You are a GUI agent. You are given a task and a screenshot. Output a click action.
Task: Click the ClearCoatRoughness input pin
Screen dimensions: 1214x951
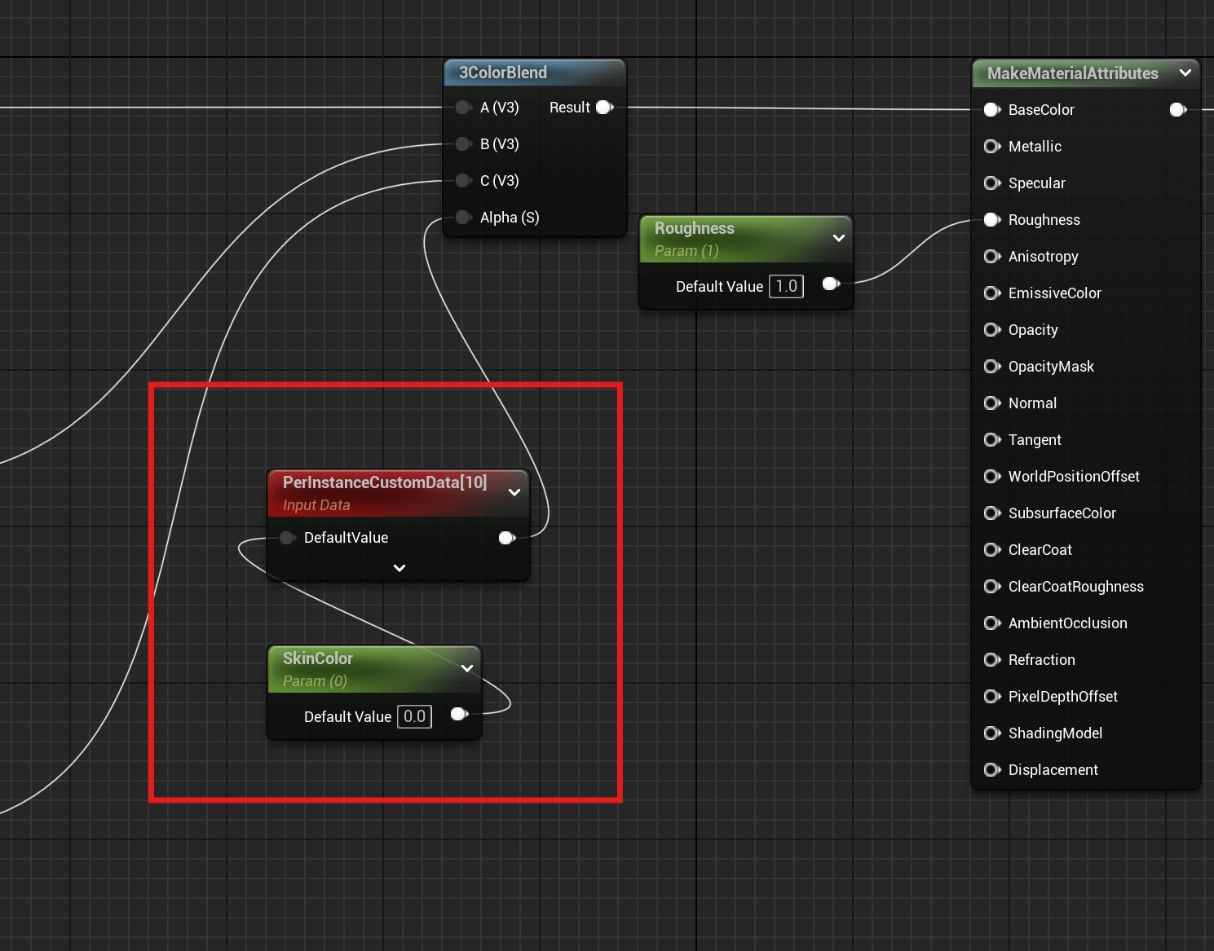(x=992, y=587)
